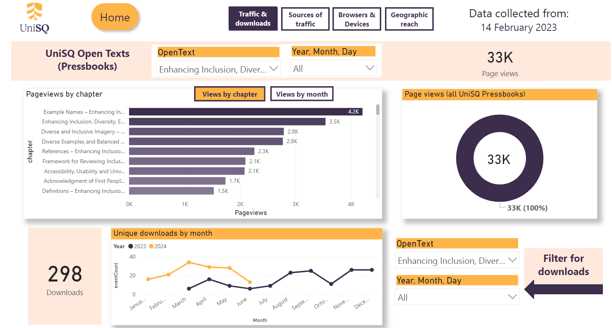Click the 'Filter for downloads' label
This screenshot has width=612, height=328.
click(x=563, y=265)
